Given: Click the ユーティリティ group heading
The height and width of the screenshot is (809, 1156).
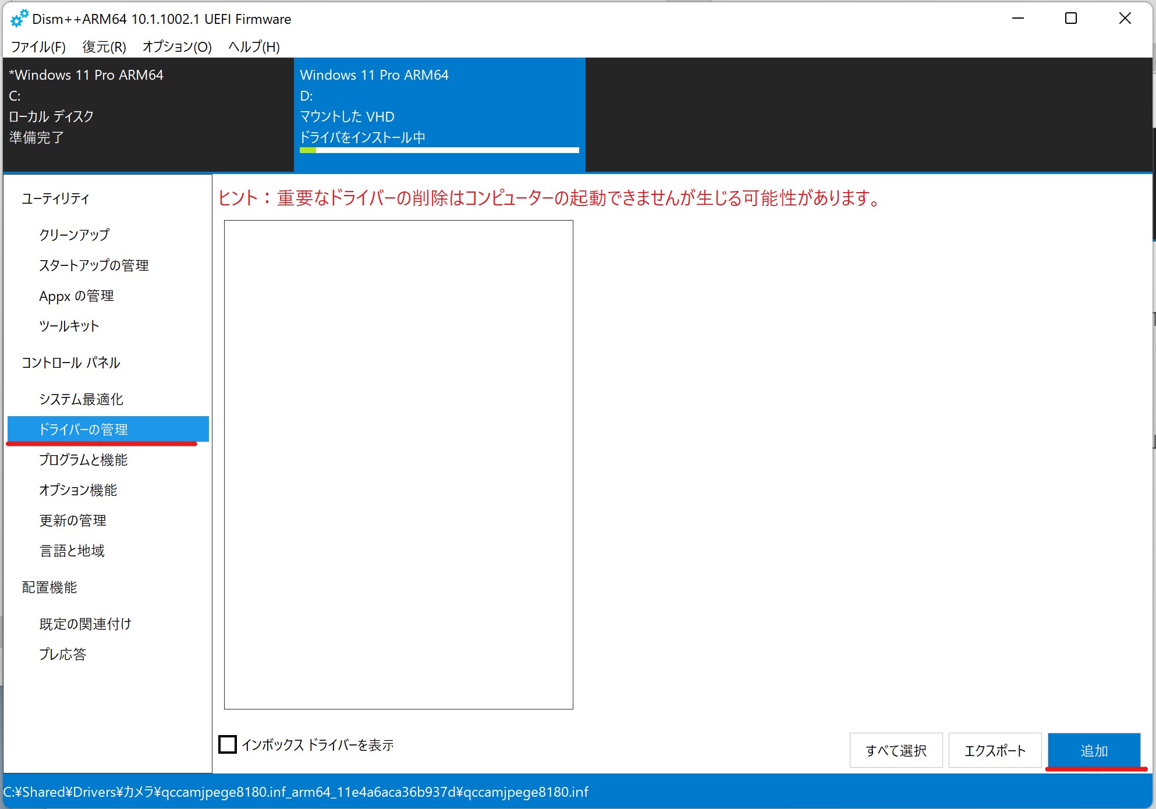Looking at the screenshot, I should tap(56, 198).
